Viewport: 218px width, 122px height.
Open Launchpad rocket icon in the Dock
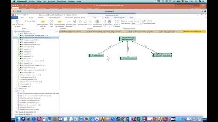tap(29, 119)
